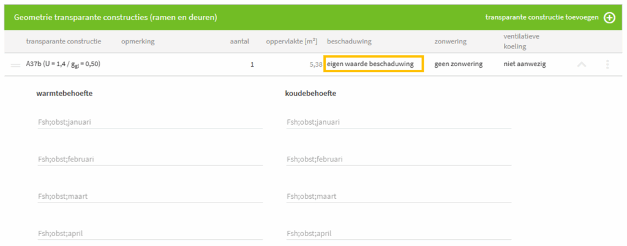Open the 'eigen waarde beschaduwing' dropdown
Image resolution: width=627 pixels, height=246 pixels.
[x=374, y=64]
